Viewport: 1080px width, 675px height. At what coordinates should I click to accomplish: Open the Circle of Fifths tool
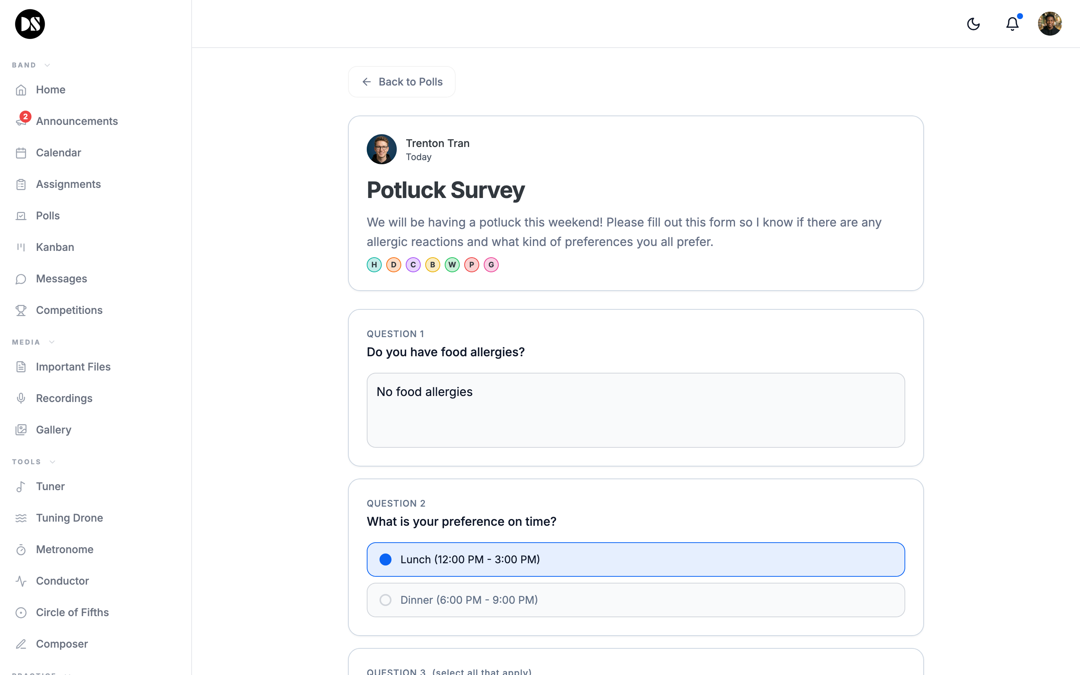tap(72, 612)
